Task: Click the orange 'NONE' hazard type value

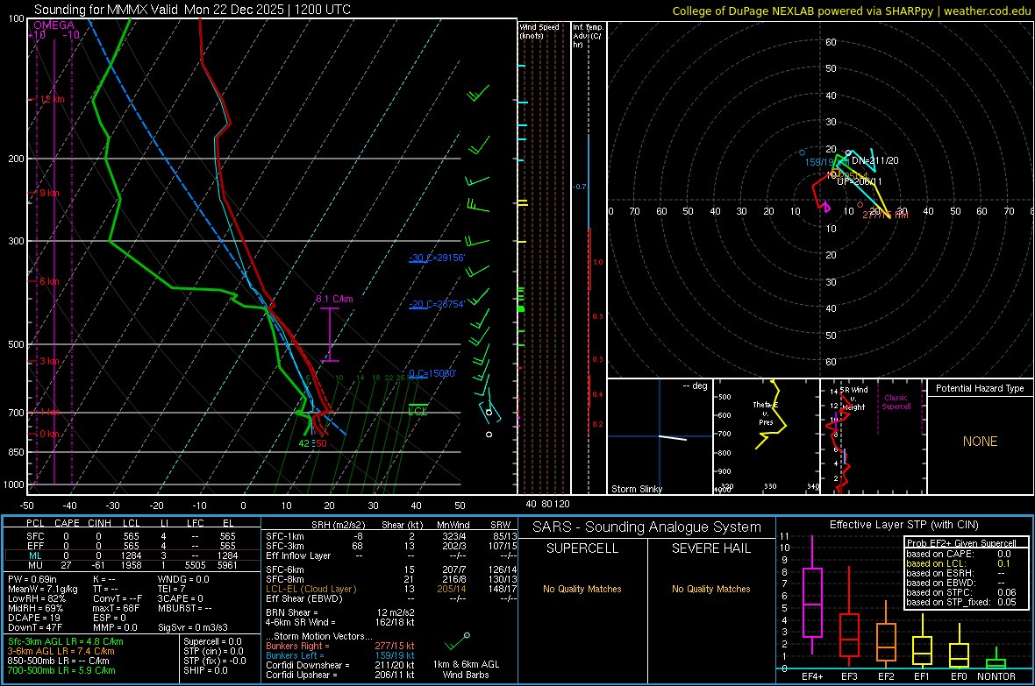Action: coord(981,442)
